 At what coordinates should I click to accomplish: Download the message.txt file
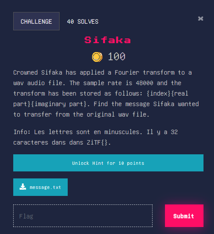click(40, 187)
